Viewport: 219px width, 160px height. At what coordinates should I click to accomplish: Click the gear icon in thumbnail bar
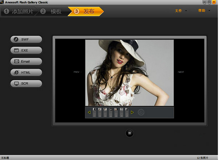pyautogui.click(x=141, y=112)
